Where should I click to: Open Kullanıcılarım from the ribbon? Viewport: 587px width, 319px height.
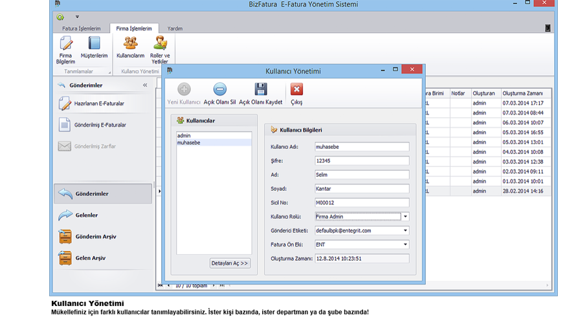tap(130, 49)
